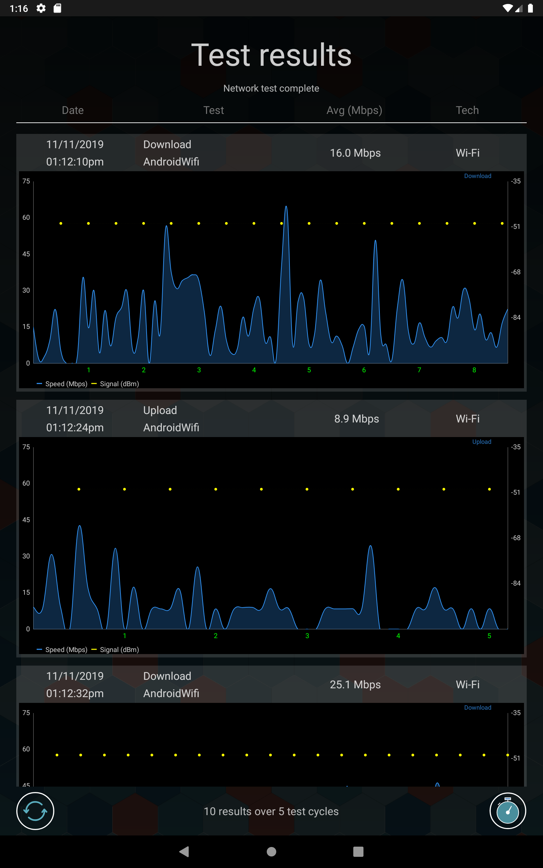Tap Signal (dBm) legend in first download chart
Image resolution: width=543 pixels, height=868 pixels.
(115, 384)
